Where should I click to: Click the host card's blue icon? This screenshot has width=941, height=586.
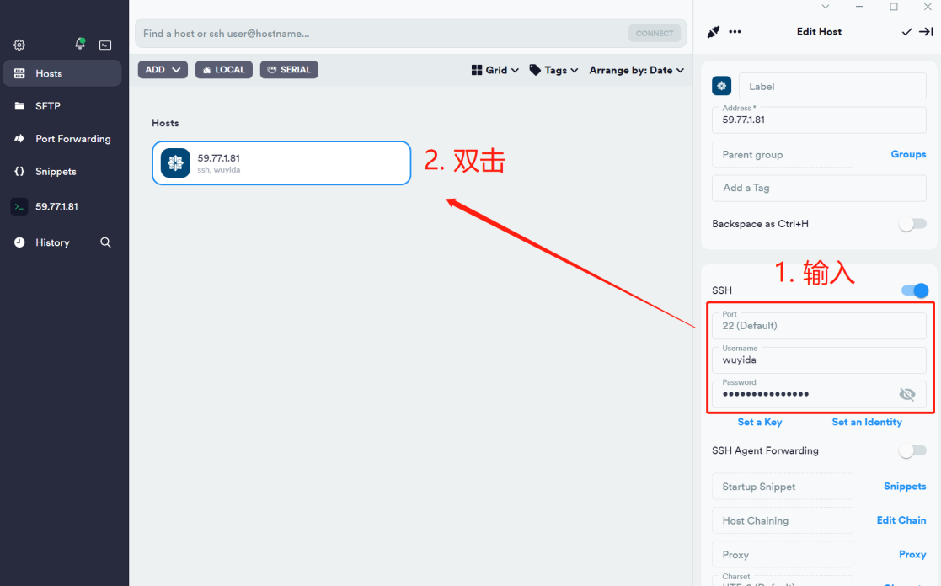(175, 163)
